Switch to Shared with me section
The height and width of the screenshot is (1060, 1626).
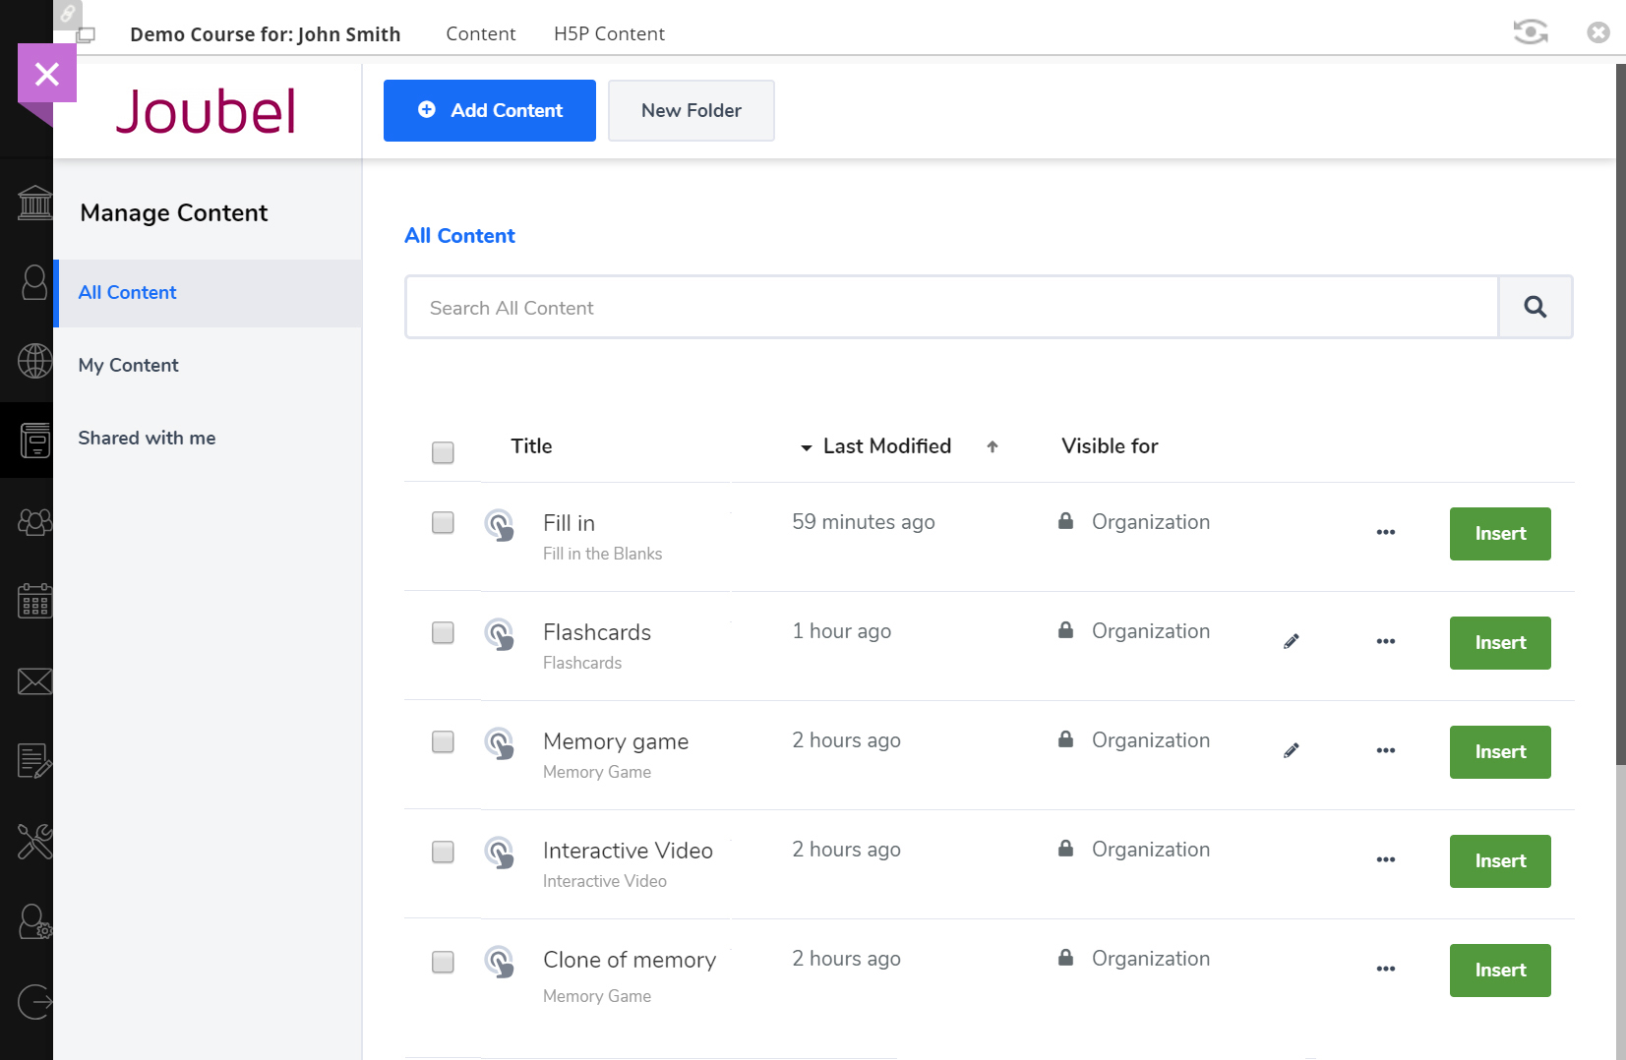(x=147, y=439)
